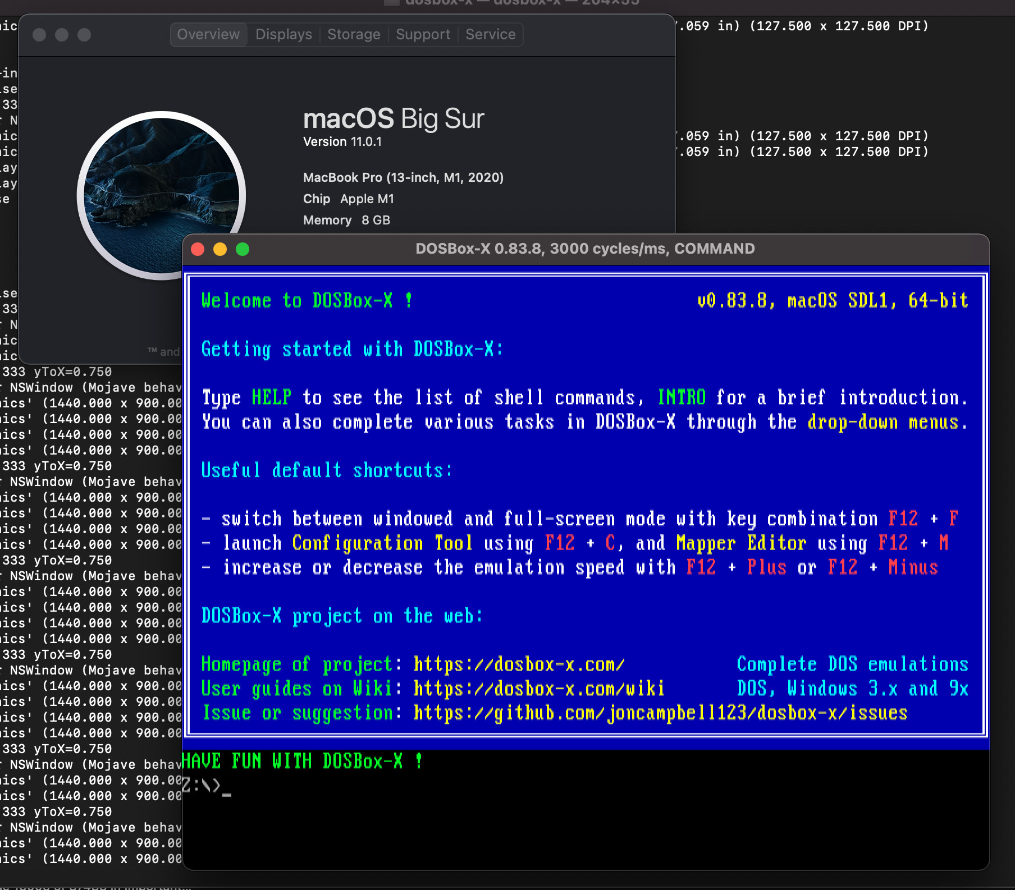
Task: Click 'MacBook Pro (13-inch, M1, 2020)' text
Action: coord(403,177)
